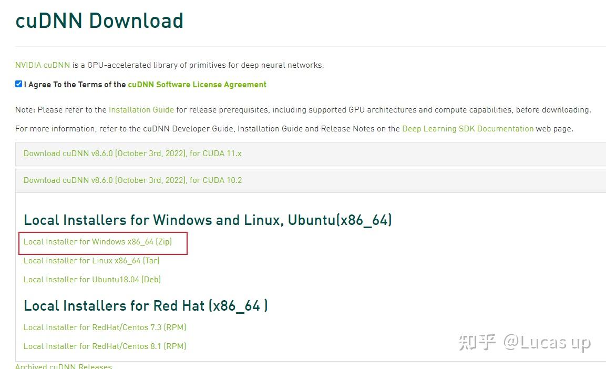
Task: Select the Local Installers for Red Hat heading
Action: [x=146, y=305]
